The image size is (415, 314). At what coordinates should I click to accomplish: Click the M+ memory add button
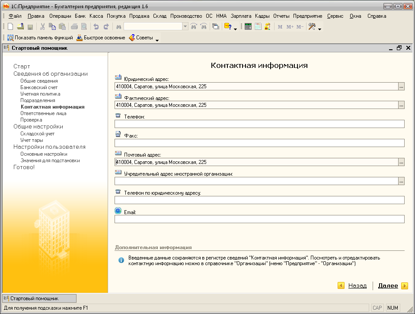coord(290,27)
